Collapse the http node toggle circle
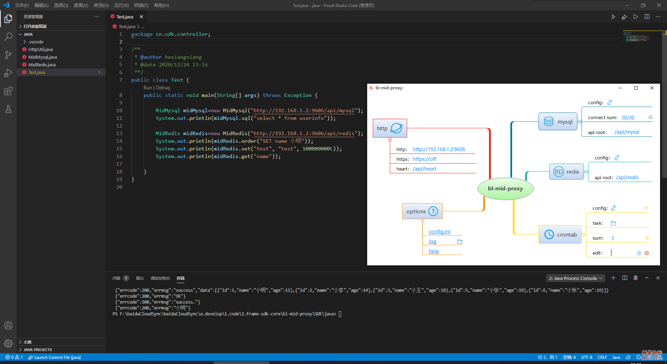The image size is (667, 364). coord(390,140)
